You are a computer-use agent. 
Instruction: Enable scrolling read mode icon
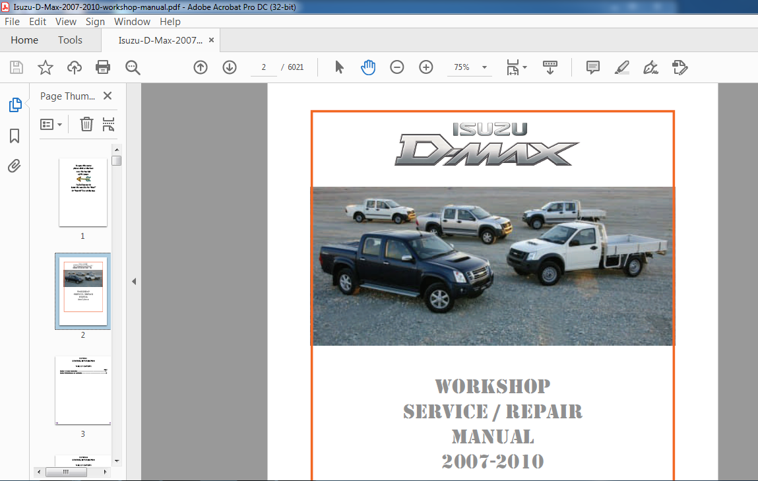coord(550,67)
